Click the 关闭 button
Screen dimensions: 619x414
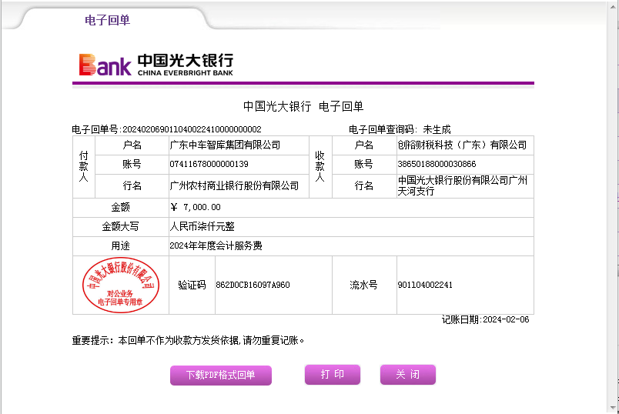point(408,374)
